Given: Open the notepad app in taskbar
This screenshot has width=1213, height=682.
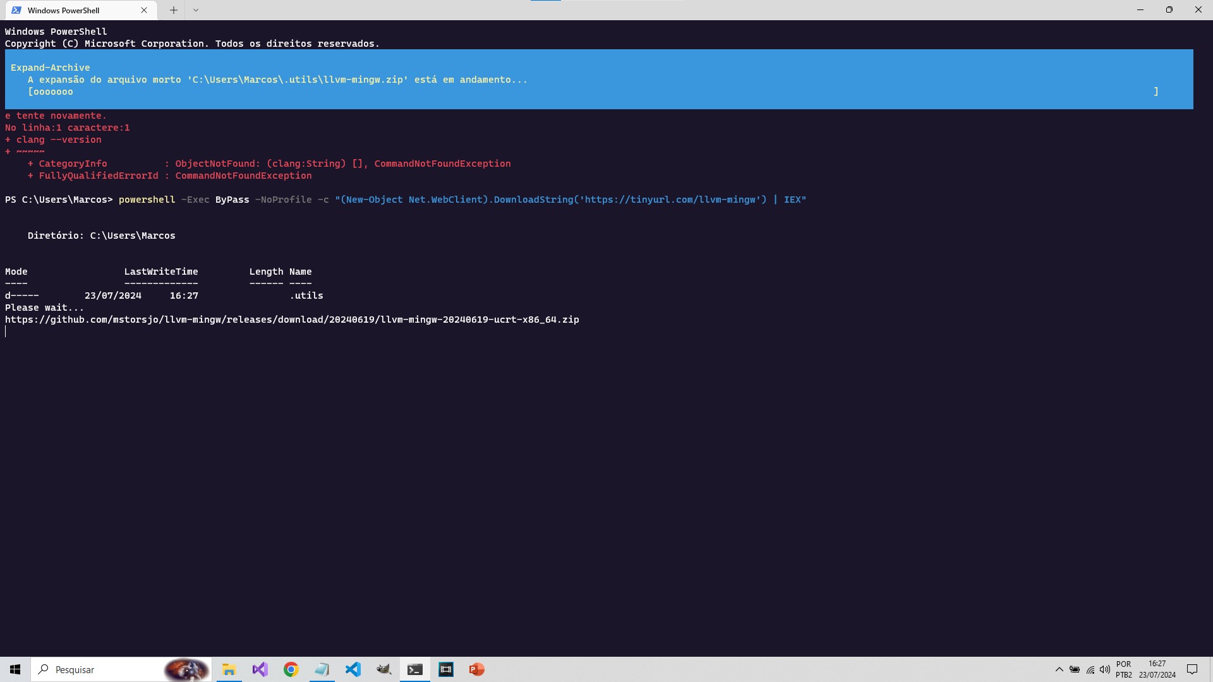Looking at the screenshot, I should click(x=322, y=669).
